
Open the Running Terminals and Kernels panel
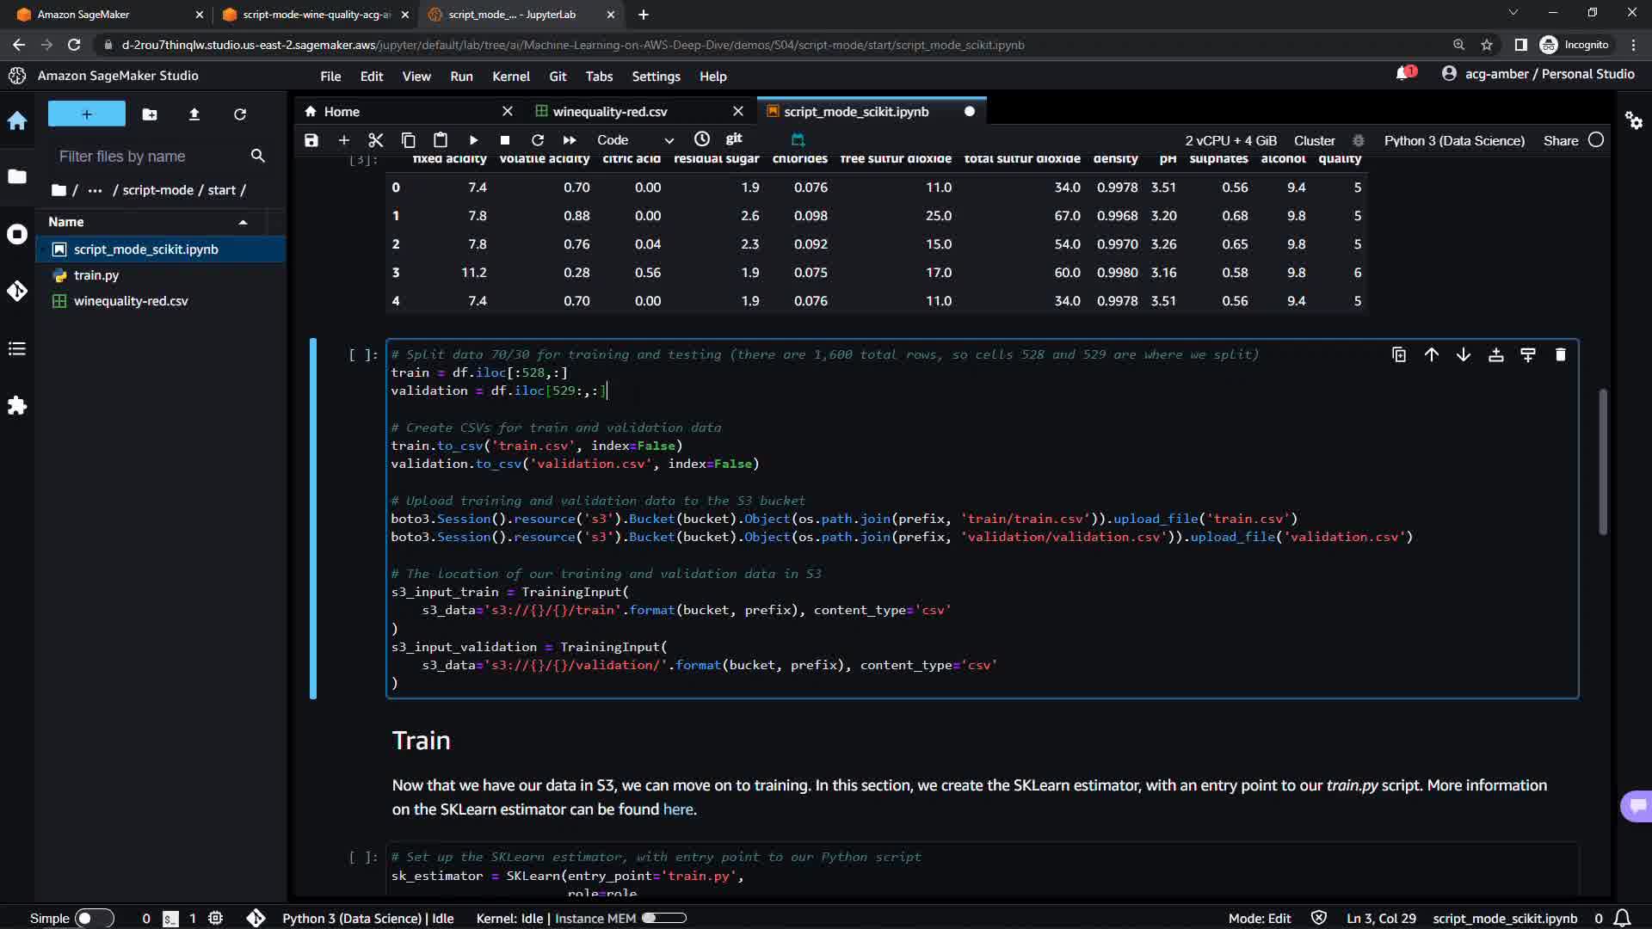[x=17, y=234]
